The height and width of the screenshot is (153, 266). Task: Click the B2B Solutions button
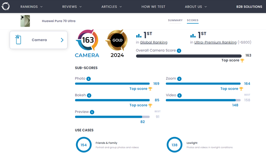pos(249,7)
